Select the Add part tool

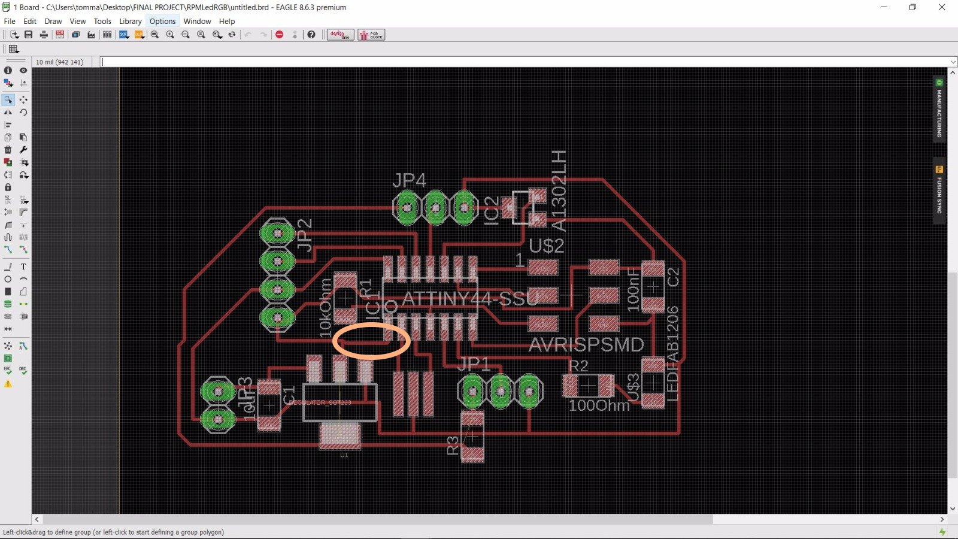point(8,162)
